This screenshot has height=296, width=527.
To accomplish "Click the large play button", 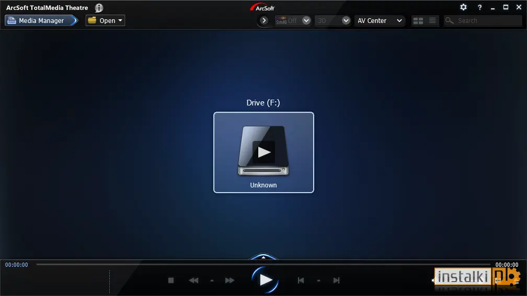I will pos(265,280).
